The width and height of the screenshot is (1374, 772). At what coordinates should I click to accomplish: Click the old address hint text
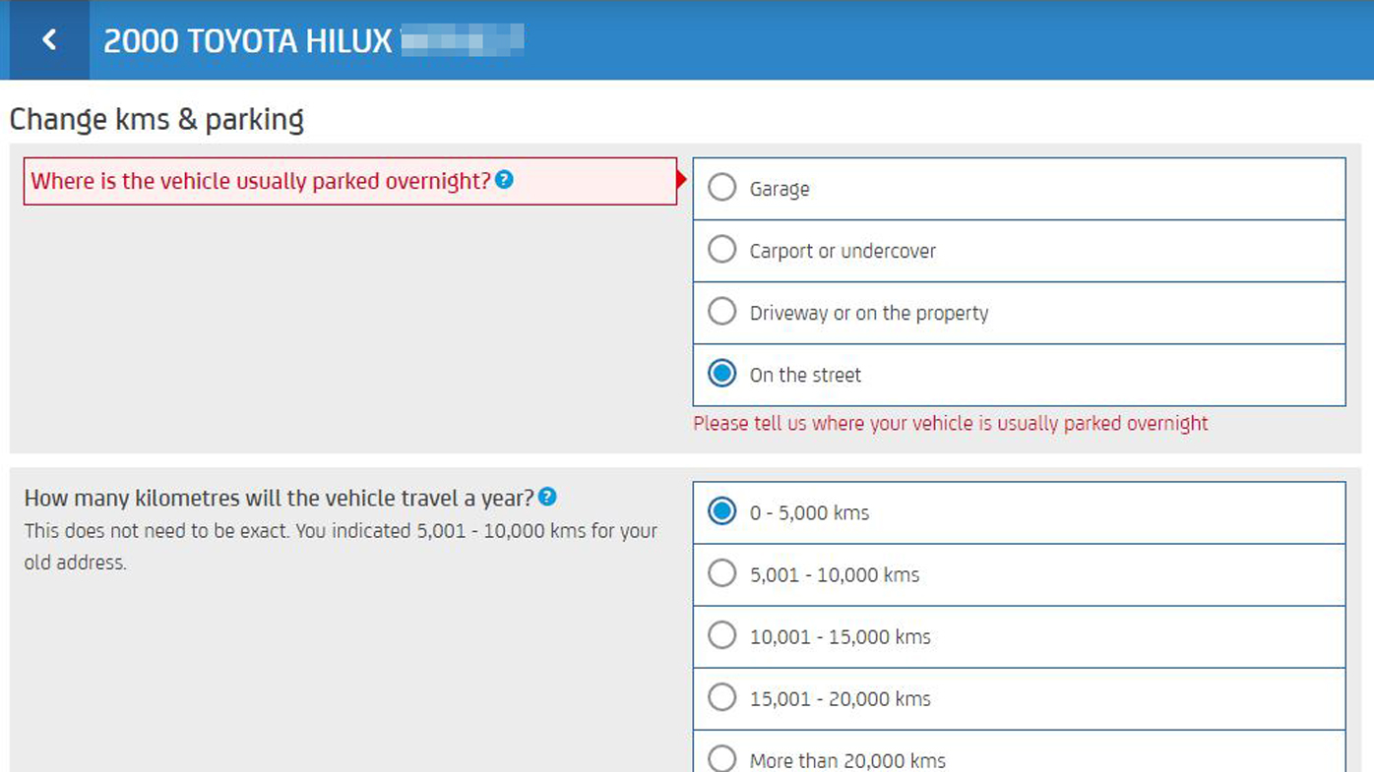click(341, 547)
